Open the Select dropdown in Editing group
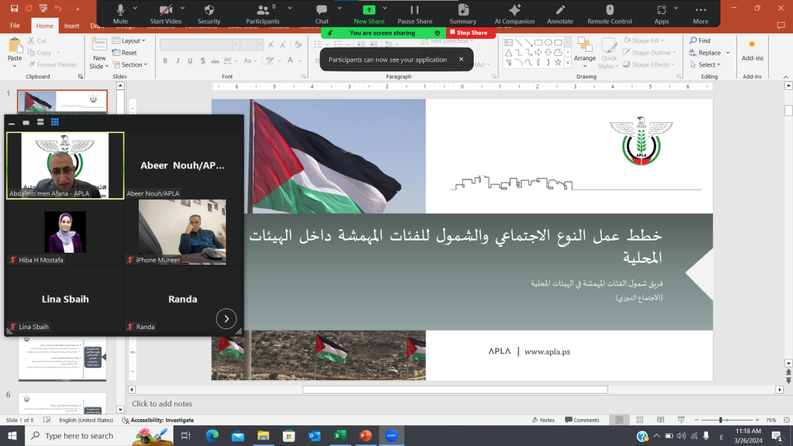The height and width of the screenshot is (446, 793). pos(709,64)
